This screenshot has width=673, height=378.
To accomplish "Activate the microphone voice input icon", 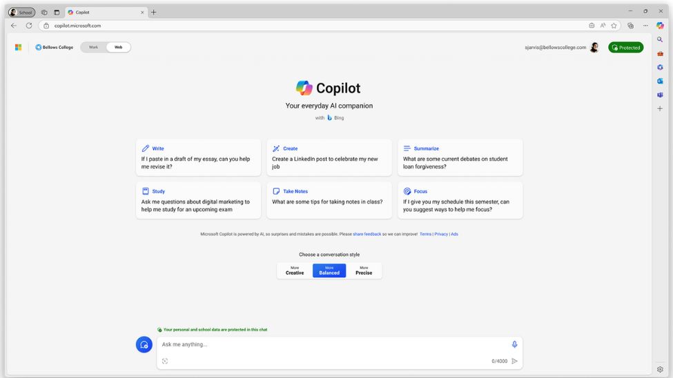I will click(514, 344).
